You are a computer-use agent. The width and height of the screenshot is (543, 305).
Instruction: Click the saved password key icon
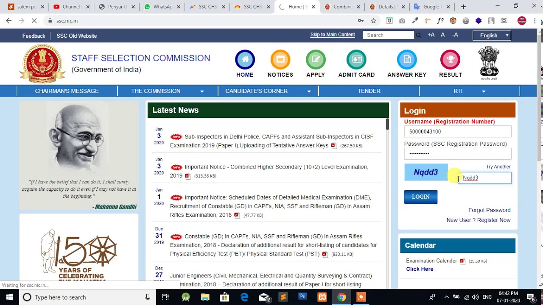pyautogui.click(x=361, y=21)
